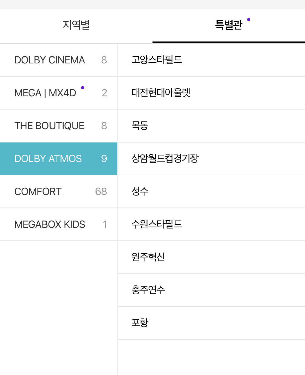Choose the 목동 theater
This screenshot has width=305, height=375.
coord(140,126)
